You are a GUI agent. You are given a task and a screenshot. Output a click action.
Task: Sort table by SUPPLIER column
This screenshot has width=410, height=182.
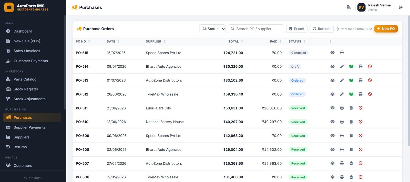click(x=156, y=42)
